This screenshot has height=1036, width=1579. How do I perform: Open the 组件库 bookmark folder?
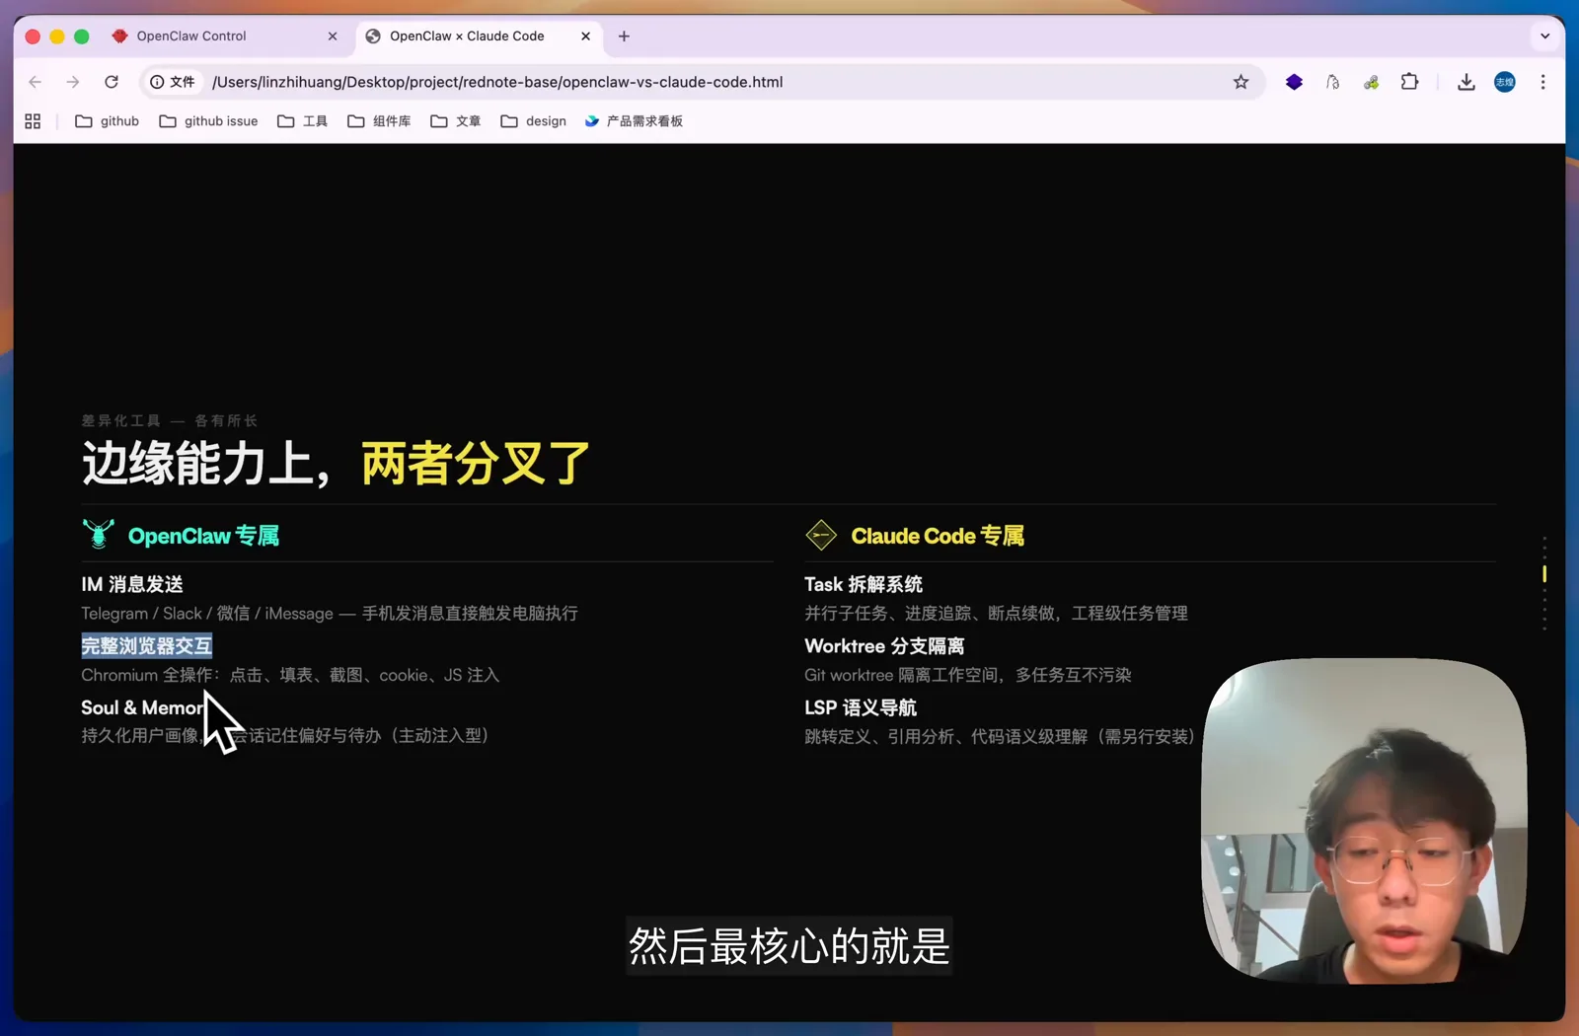[380, 121]
